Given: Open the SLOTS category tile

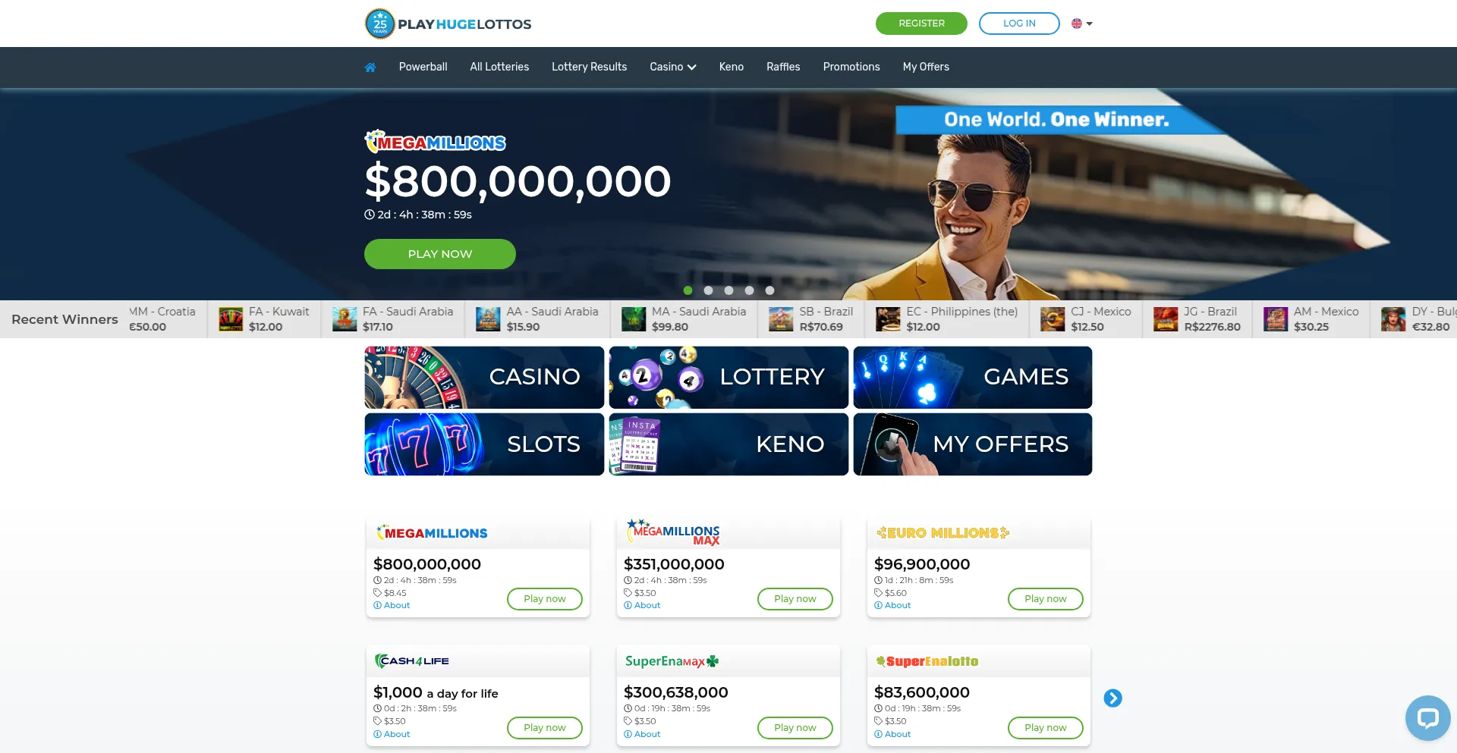Looking at the screenshot, I should pyautogui.click(x=484, y=444).
